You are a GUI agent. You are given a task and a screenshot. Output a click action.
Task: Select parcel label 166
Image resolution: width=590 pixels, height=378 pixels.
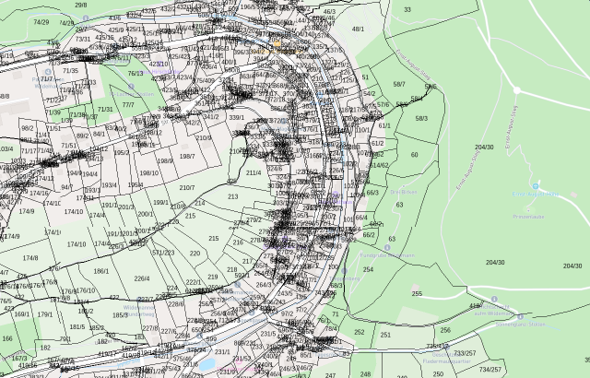[7, 338]
